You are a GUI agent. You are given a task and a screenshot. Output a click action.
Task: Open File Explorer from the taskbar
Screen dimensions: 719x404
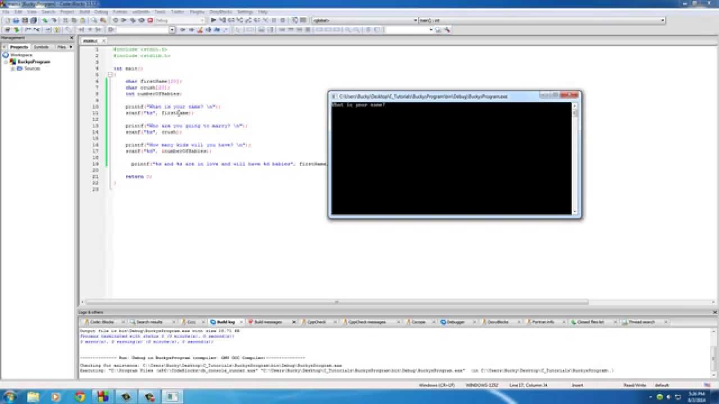click(32, 397)
